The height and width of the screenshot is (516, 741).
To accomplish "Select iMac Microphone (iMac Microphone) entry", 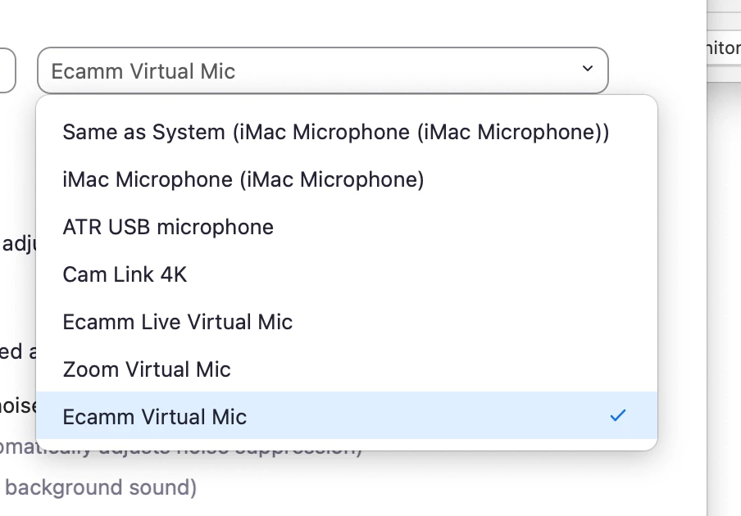I will [347, 179].
